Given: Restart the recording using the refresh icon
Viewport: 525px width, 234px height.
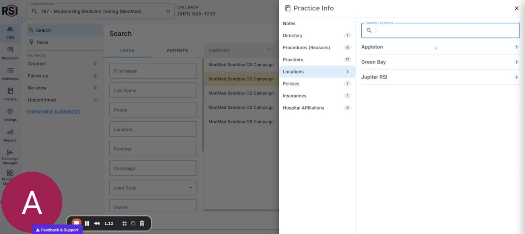Looking at the screenshot, I should 133,223.
